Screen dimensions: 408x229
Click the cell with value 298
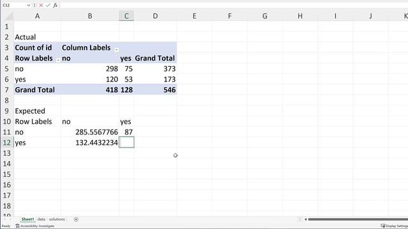click(90, 69)
